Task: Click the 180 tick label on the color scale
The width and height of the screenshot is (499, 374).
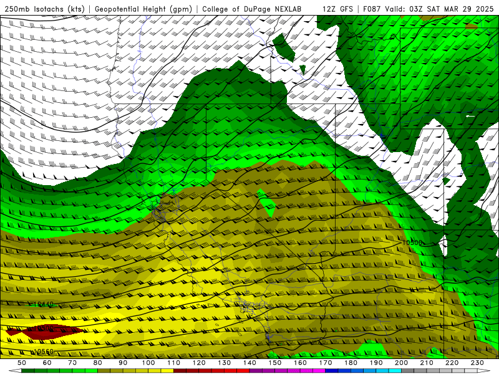Action: click(x=351, y=363)
